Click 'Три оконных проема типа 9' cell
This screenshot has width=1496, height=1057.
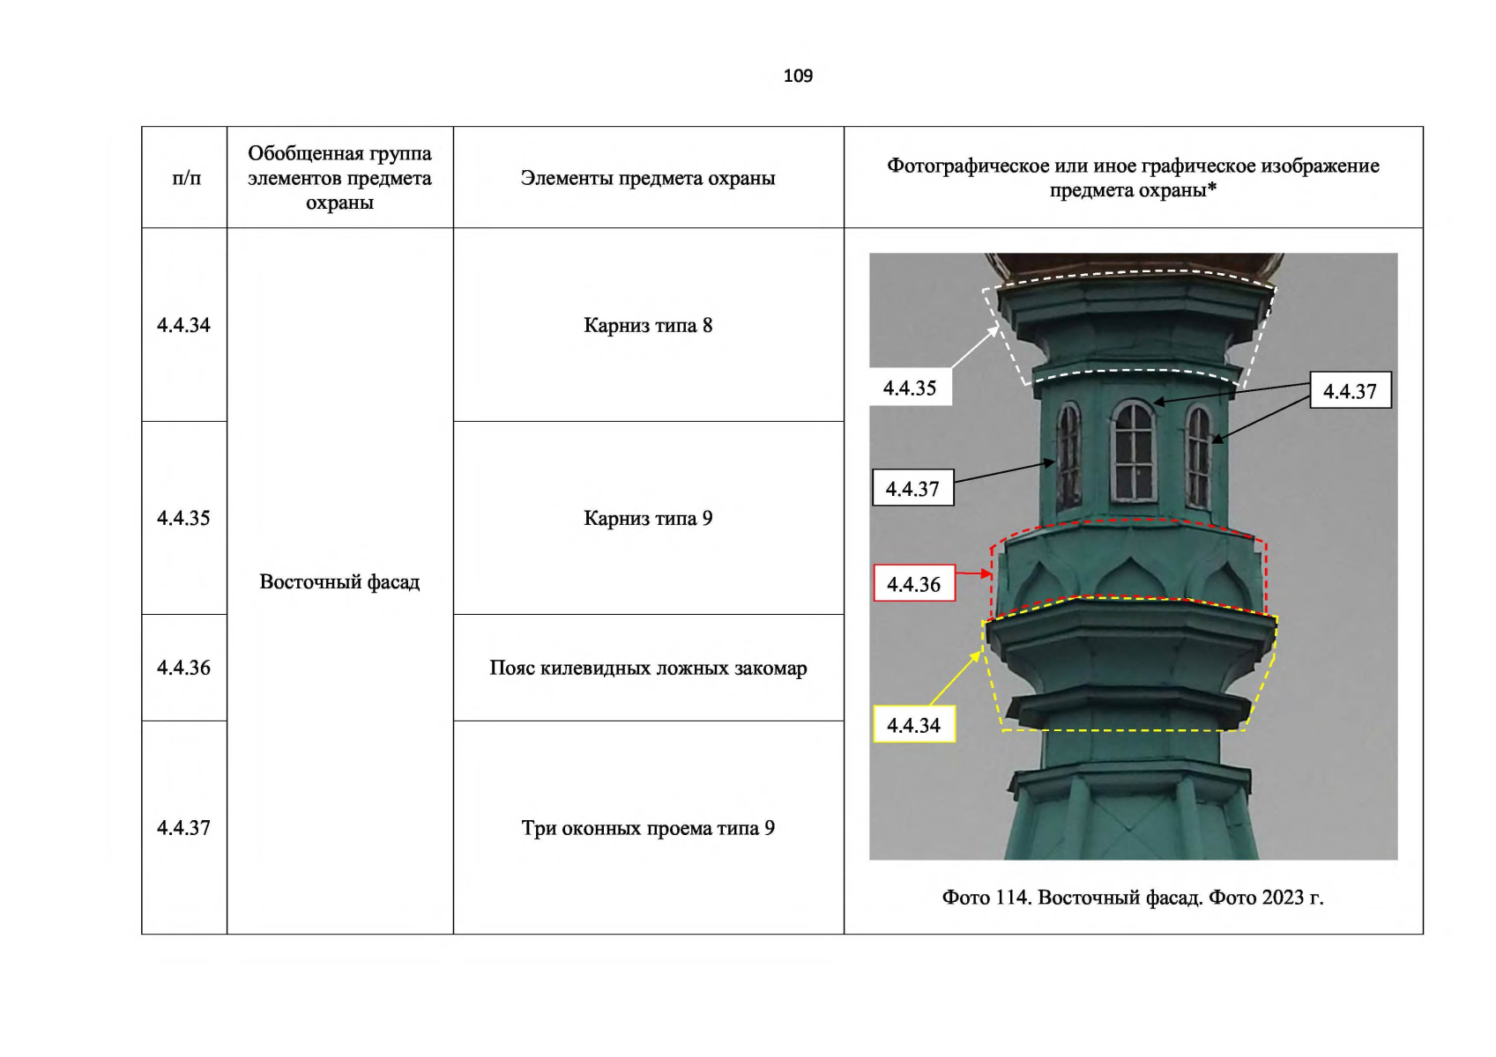coord(648,828)
